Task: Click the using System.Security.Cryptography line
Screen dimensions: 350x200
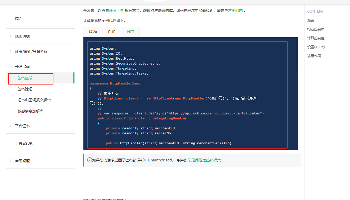Action: (125, 63)
